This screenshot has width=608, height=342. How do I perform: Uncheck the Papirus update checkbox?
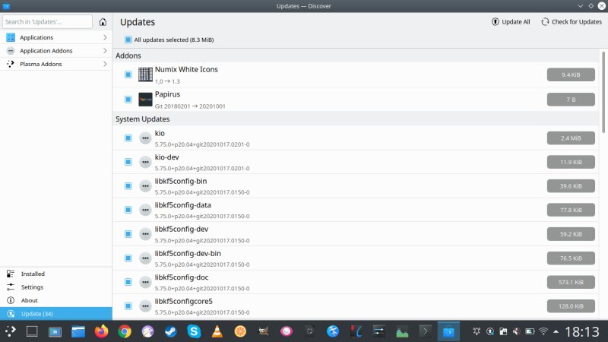(128, 100)
